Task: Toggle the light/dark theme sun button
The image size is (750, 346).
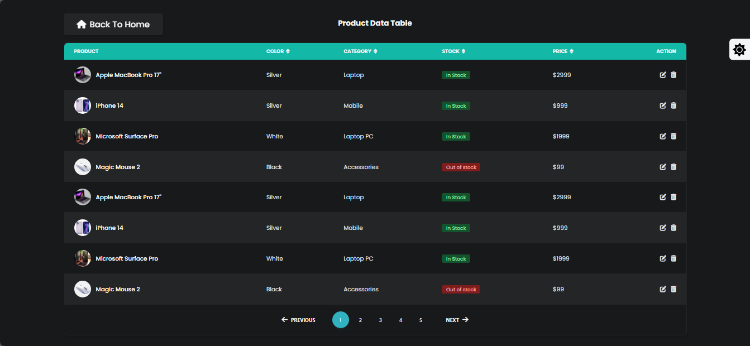Action: (739, 50)
